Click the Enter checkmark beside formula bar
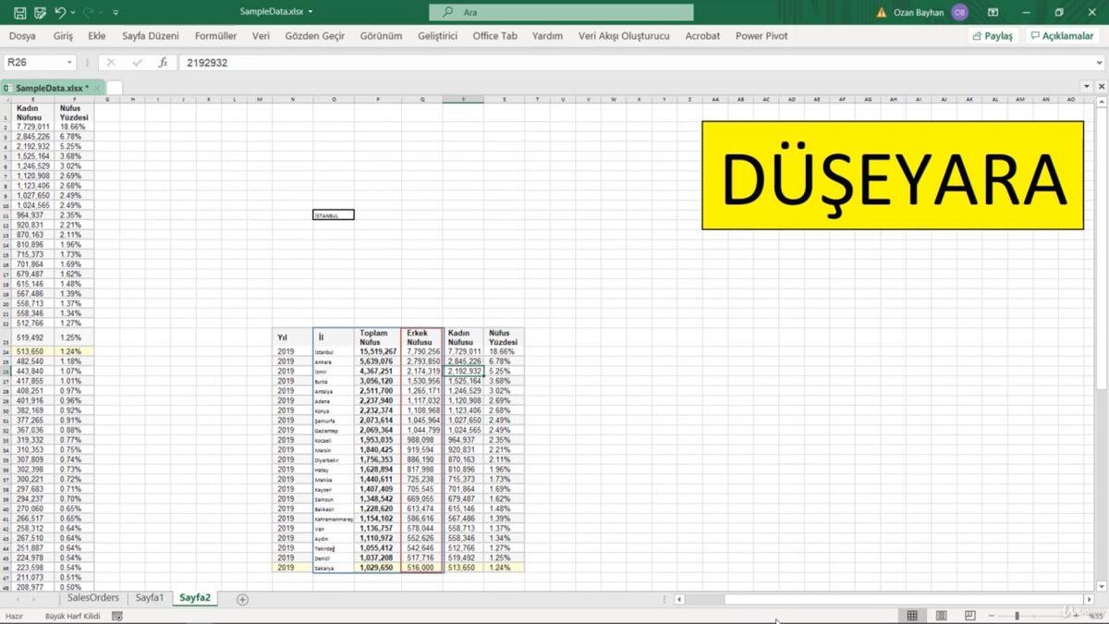 tap(137, 61)
